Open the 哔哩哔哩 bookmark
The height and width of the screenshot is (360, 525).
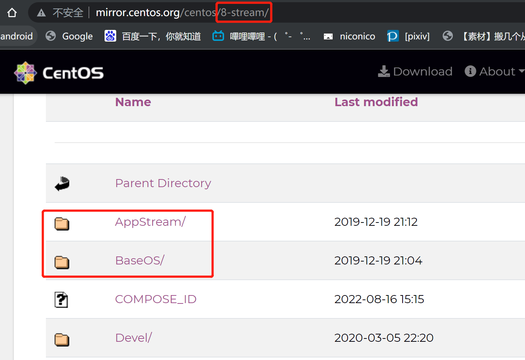270,36
